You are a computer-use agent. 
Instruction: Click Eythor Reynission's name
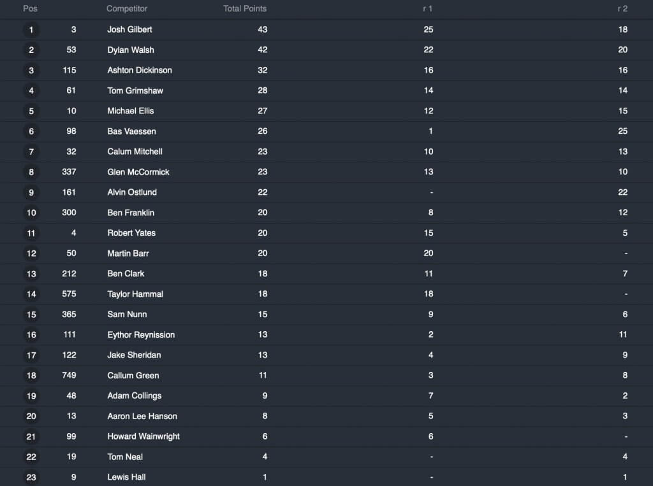point(141,335)
